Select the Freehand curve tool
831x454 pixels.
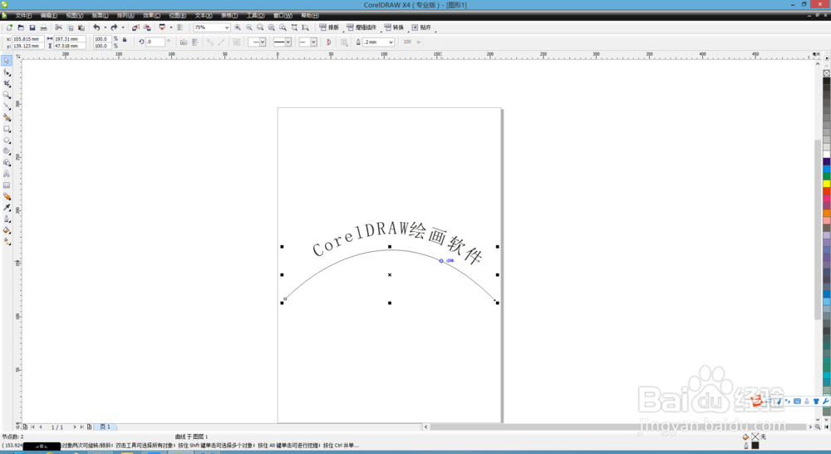7,106
